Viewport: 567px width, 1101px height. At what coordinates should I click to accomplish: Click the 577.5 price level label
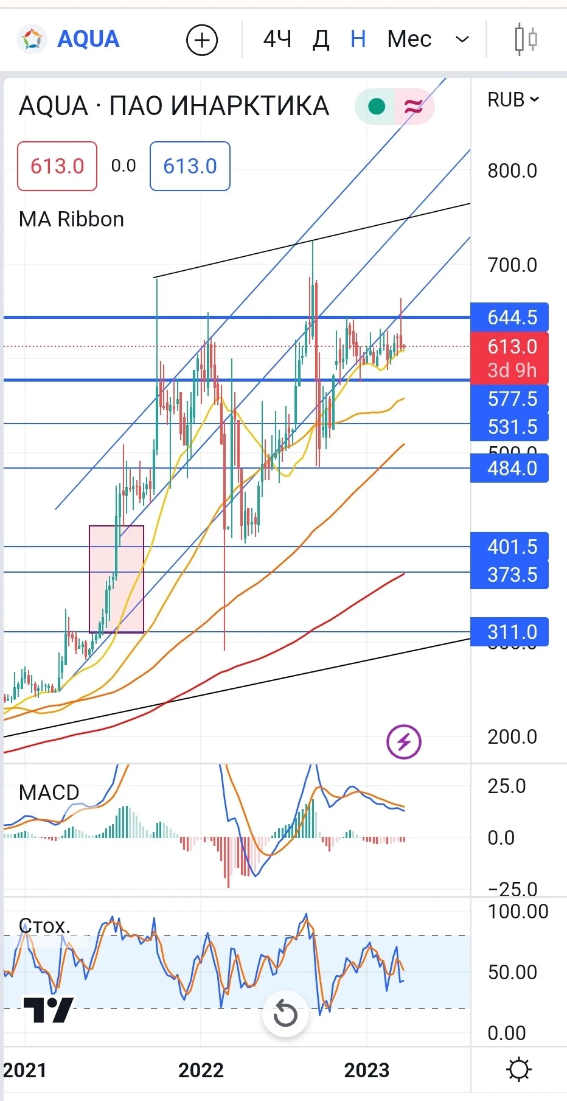(x=510, y=399)
